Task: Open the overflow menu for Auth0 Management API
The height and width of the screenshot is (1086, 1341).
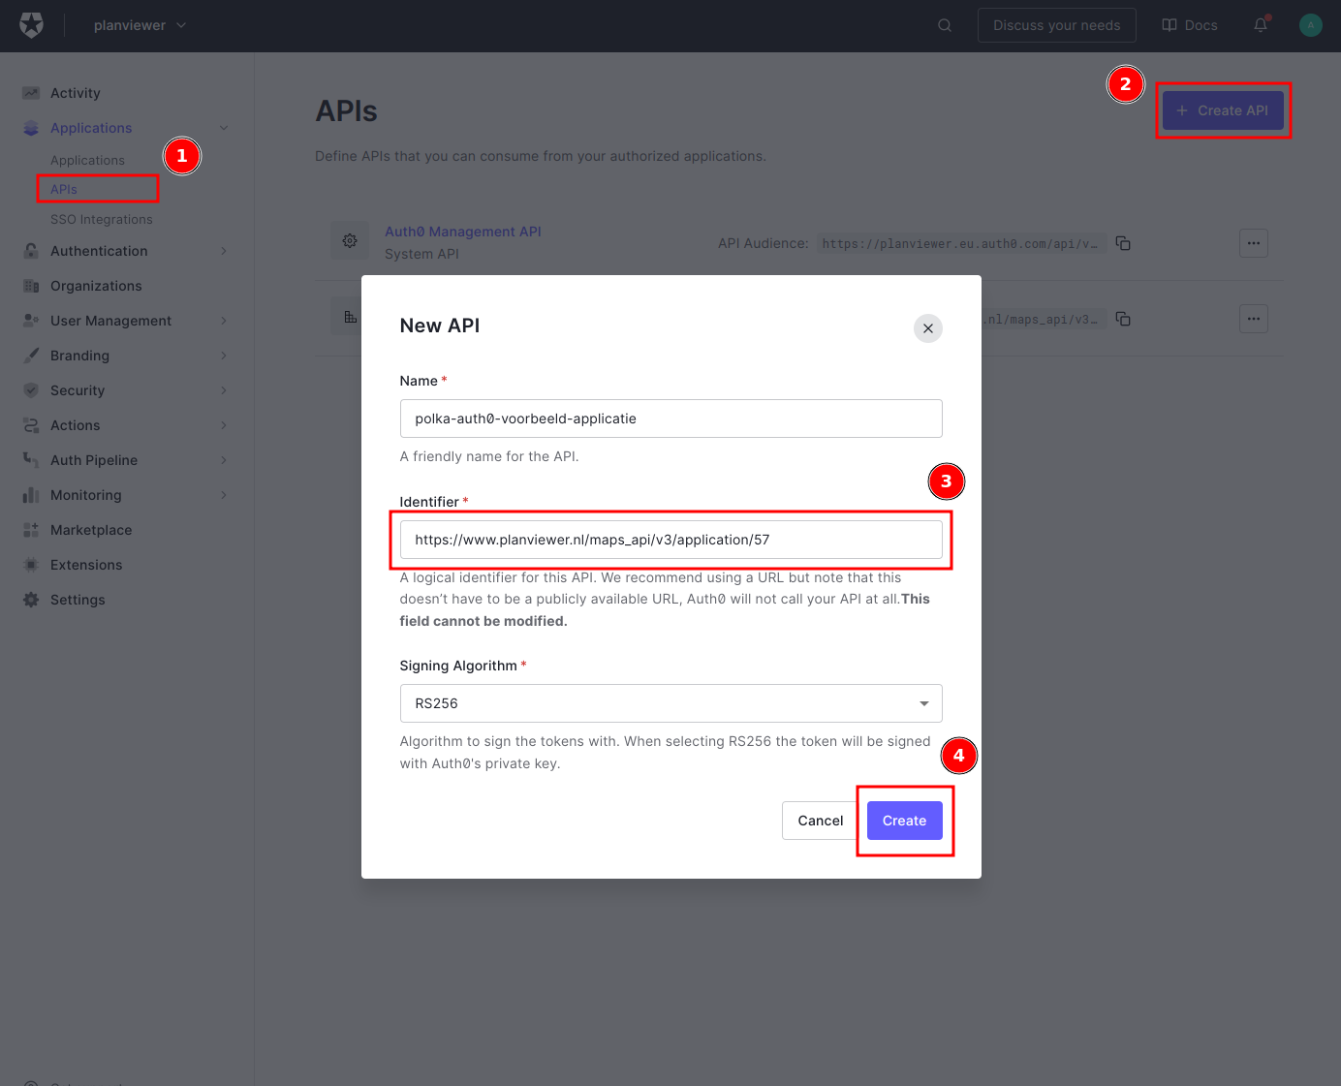Action: tap(1254, 243)
